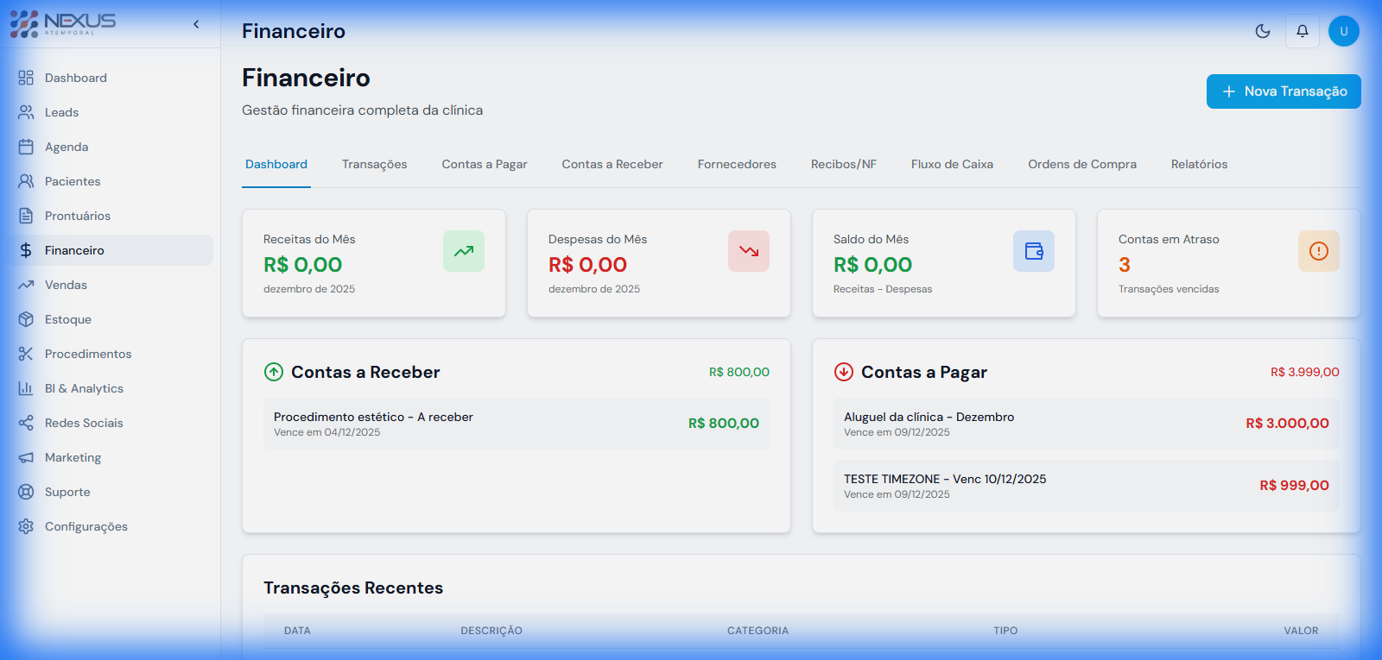The image size is (1382, 660).
Task: Click the R$ 999,00 amount
Action: pyautogui.click(x=1294, y=486)
